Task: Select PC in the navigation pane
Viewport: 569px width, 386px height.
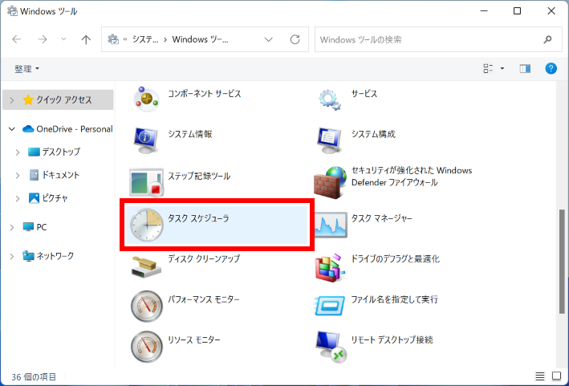Action: [x=35, y=227]
